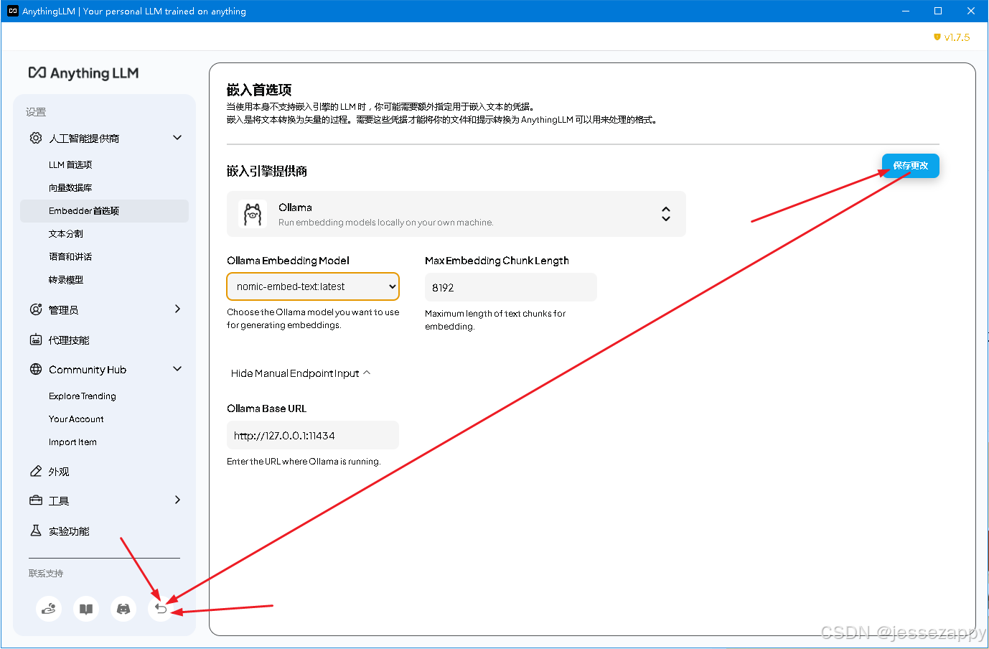Click the tools briefcase icon
This screenshot has height=649, width=989.
click(36, 500)
